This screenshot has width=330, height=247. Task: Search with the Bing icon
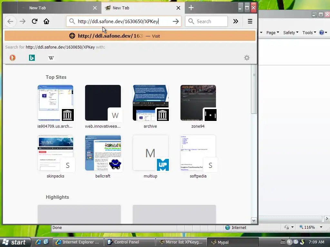click(x=32, y=58)
